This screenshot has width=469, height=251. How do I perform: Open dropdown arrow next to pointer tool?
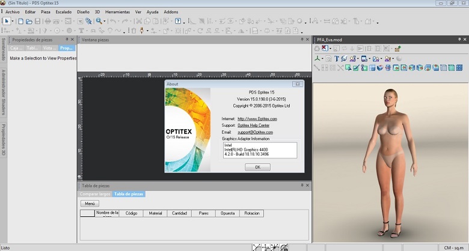click(13, 21)
